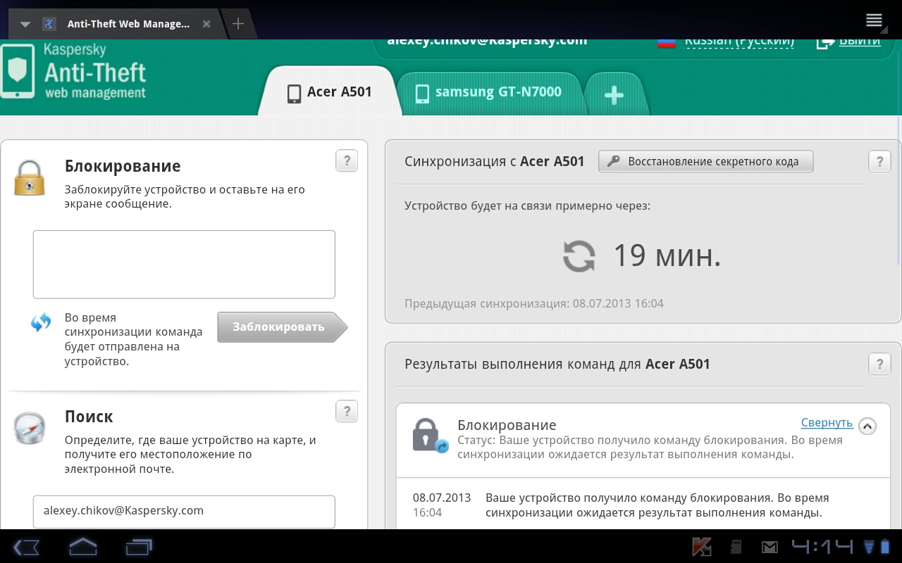This screenshot has width=902, height=563.
Task: Open help for the Поиск section
Action: click(346, 412)
